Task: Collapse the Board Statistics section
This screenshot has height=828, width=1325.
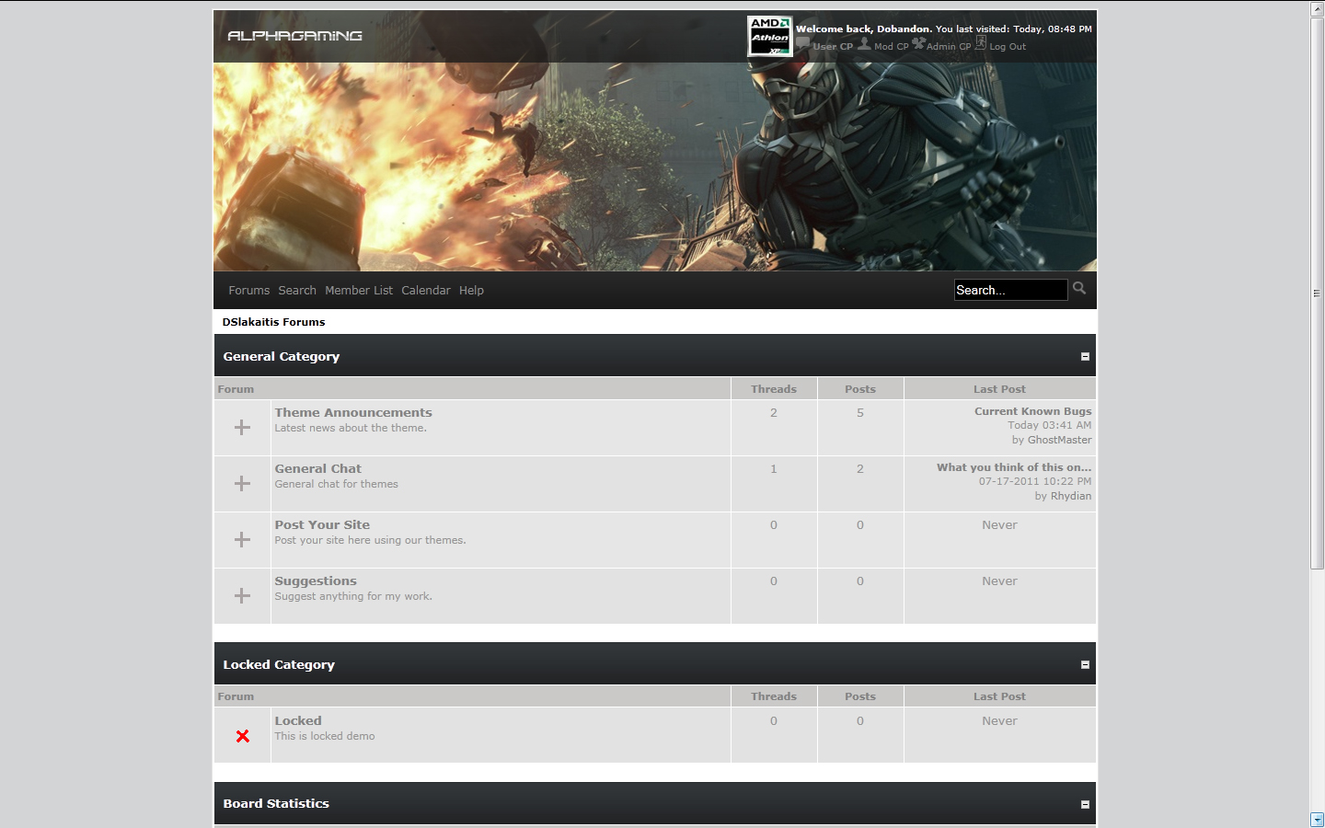Action: (x=1085, y=804)
